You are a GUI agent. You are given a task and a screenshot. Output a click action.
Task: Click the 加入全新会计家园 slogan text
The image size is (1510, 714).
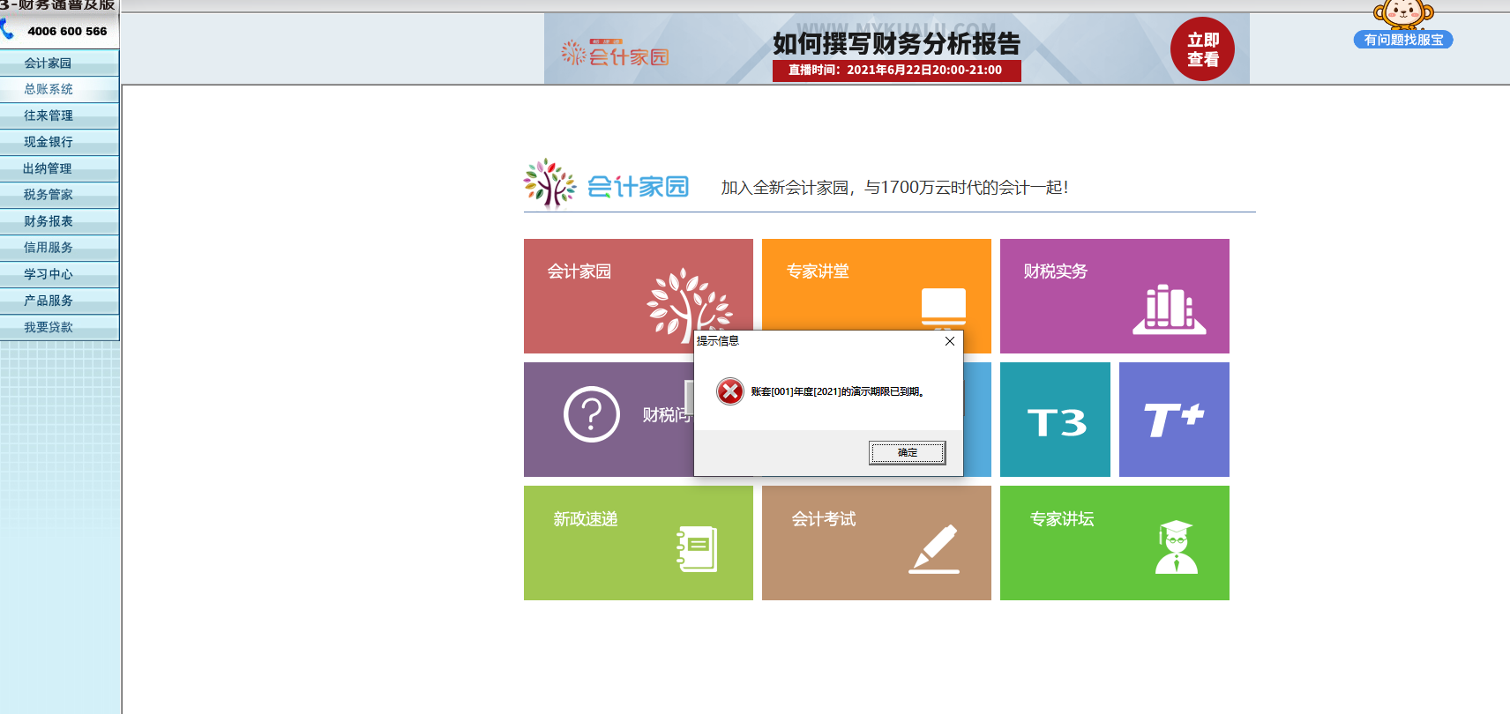[x=894, y=188]
